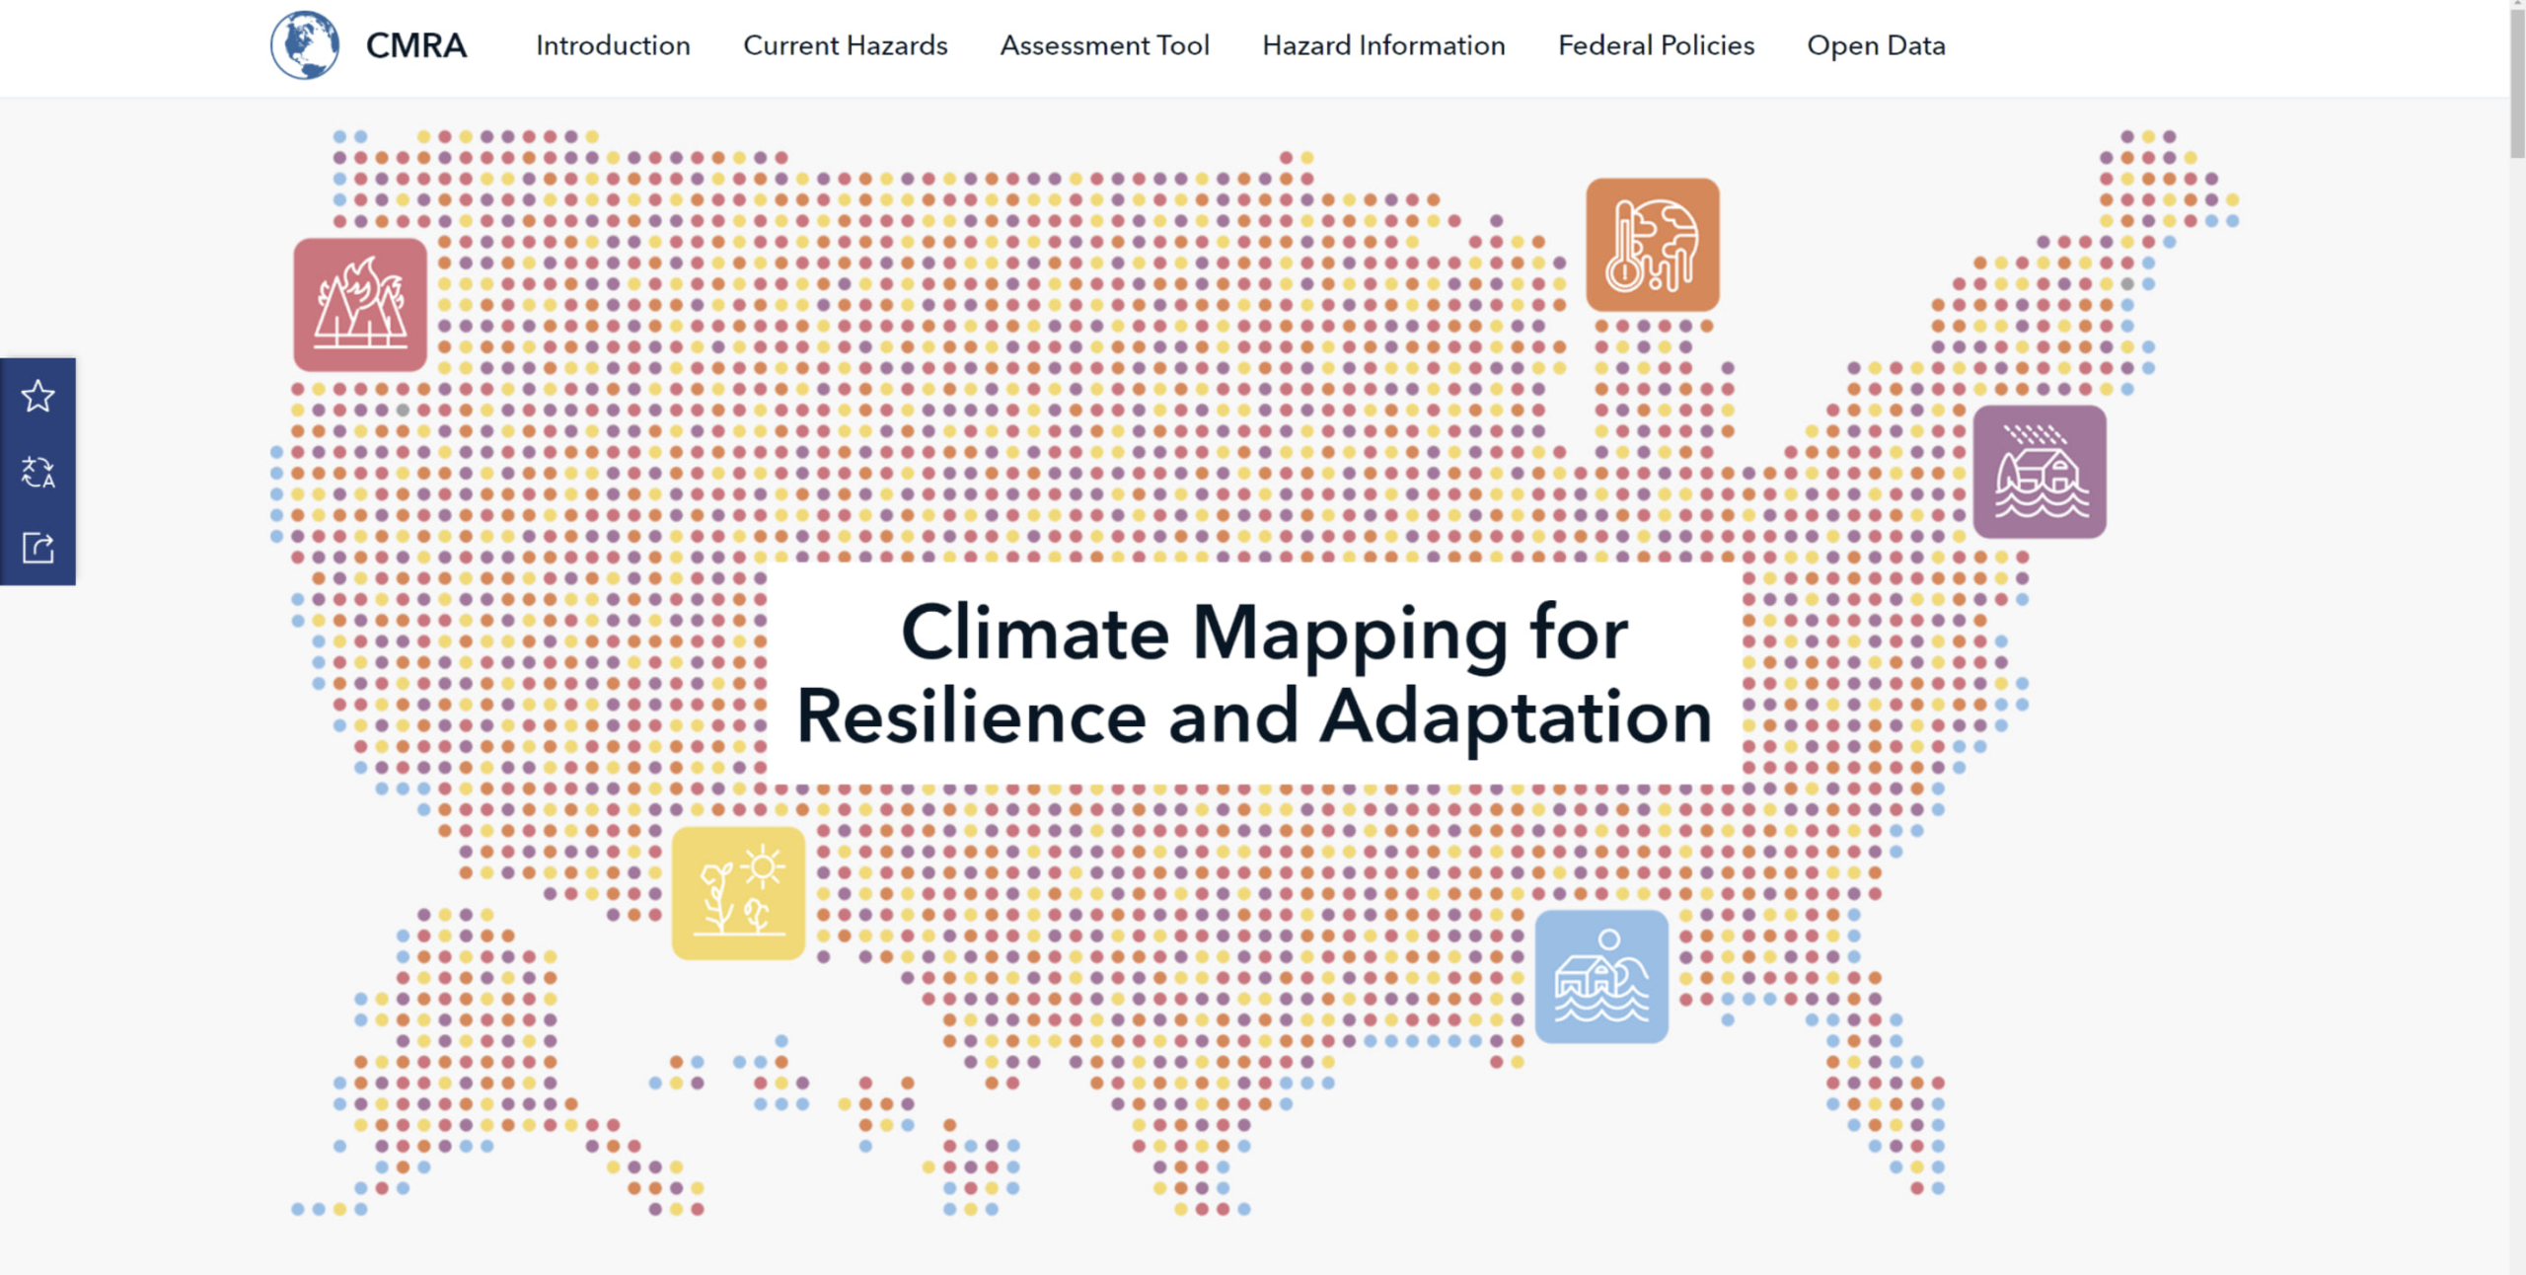Click the favorite star sidebar icon

(37, 397)
